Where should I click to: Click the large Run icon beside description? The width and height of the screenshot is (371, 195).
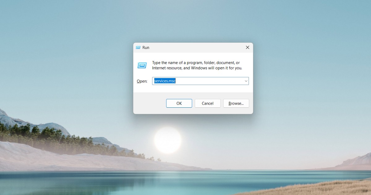click(x=142, y=65)
